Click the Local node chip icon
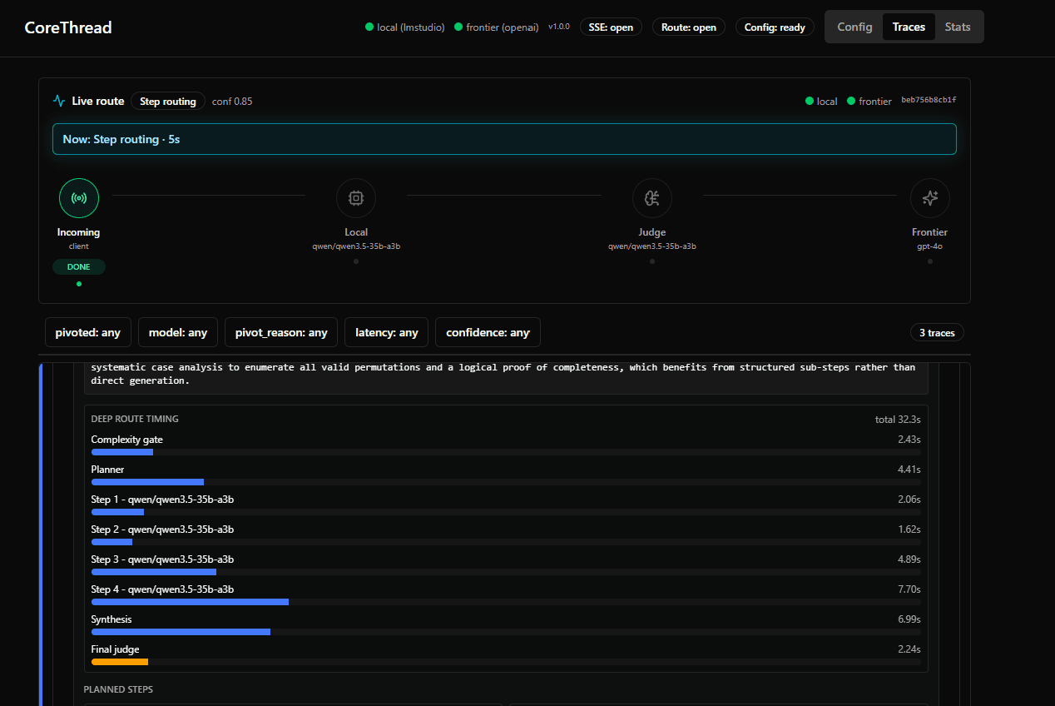 [356, 198]
